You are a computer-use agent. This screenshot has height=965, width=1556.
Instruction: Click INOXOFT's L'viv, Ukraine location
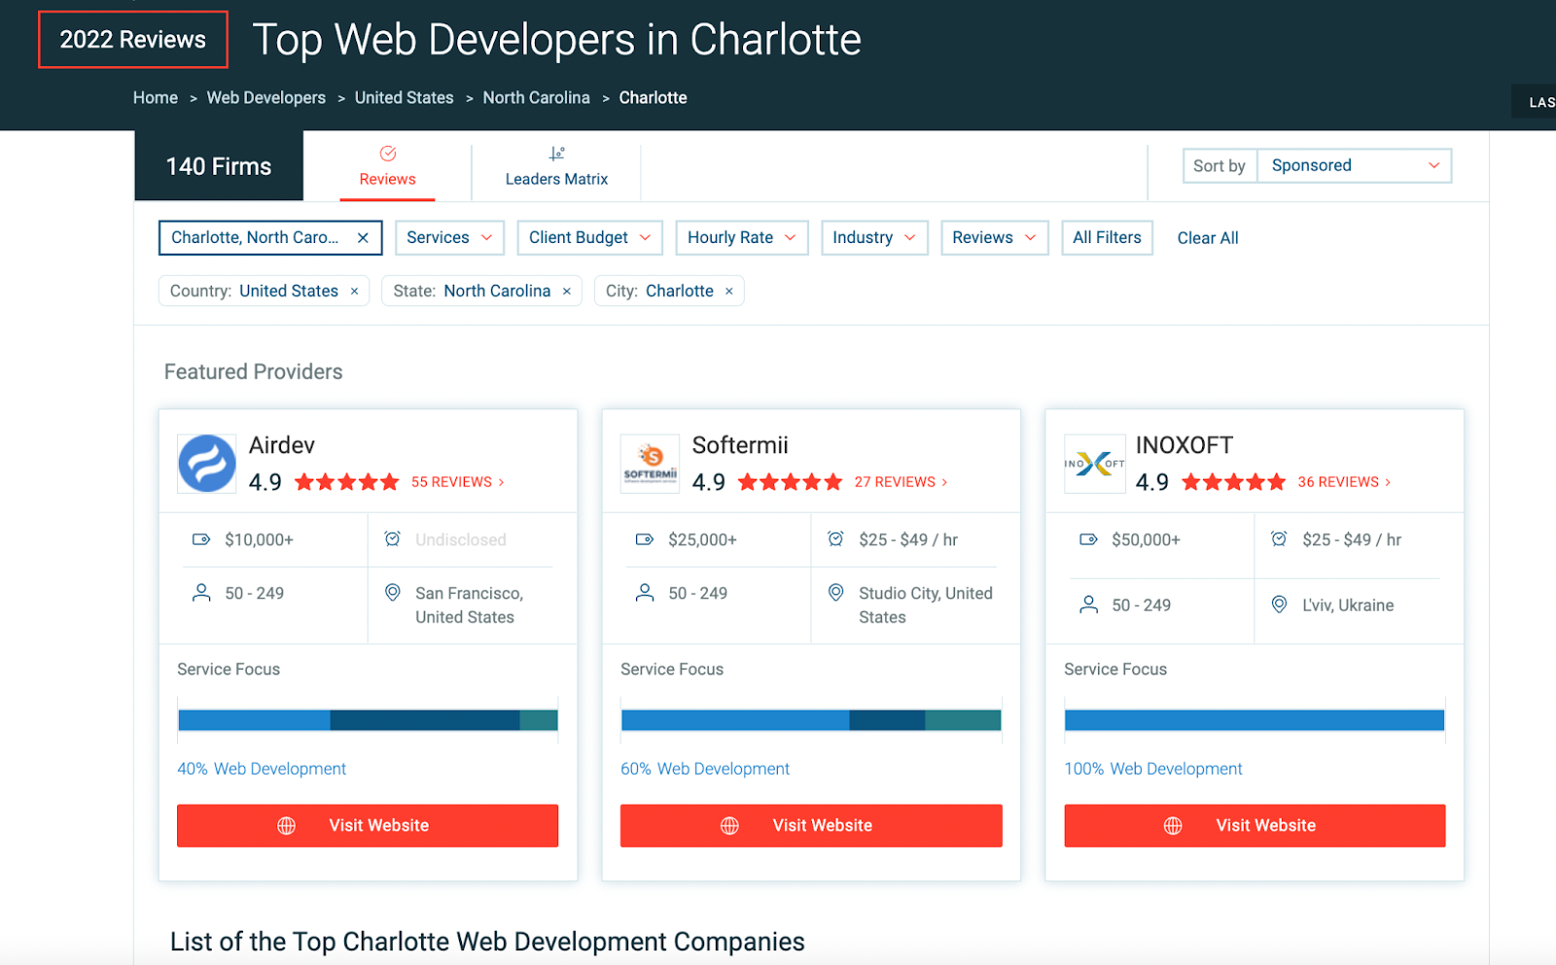coord(1348,605)
